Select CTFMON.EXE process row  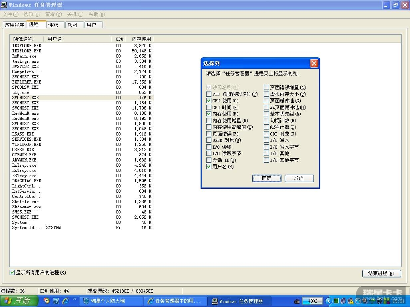pos(82,155)
